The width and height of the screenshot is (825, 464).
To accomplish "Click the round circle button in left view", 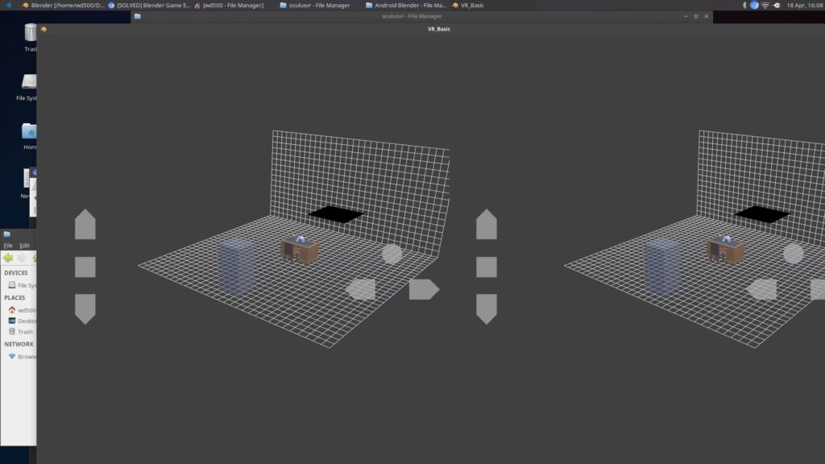I will click(392, 254).
